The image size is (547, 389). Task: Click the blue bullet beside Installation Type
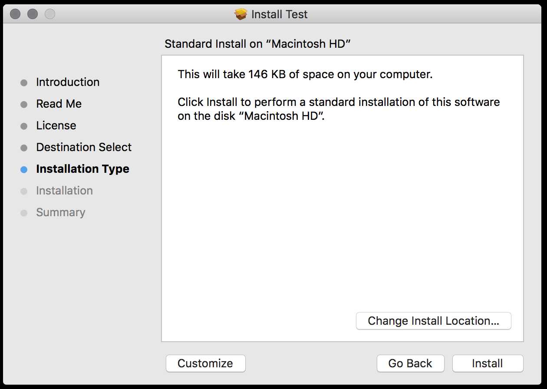pos(24,170)
